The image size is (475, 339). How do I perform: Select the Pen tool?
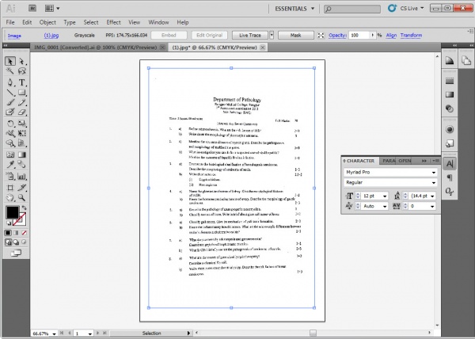[x=9, y=82]
